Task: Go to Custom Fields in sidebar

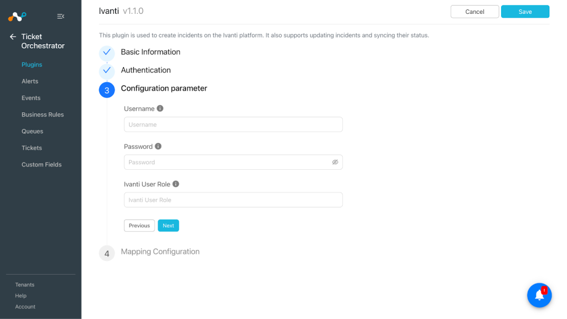Action: pyautogui.click(x=42, y=165)
